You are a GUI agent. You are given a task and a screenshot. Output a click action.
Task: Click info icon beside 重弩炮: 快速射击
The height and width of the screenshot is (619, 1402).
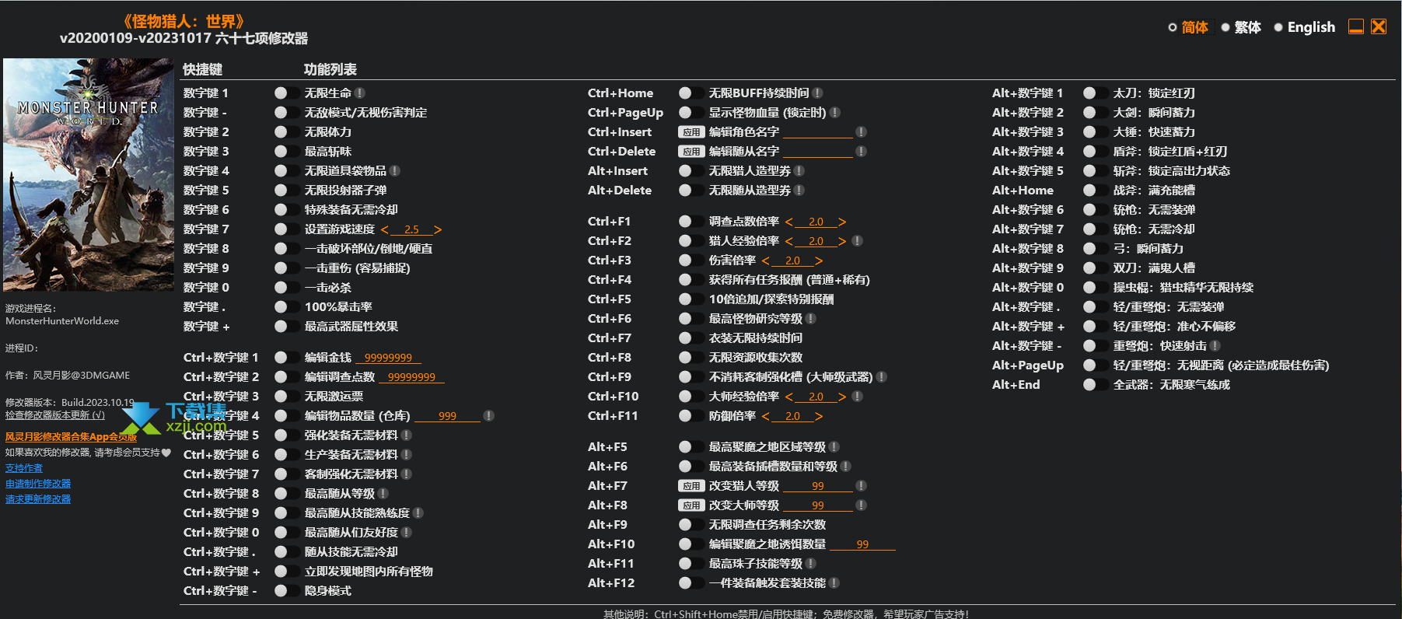point(1215,346)
